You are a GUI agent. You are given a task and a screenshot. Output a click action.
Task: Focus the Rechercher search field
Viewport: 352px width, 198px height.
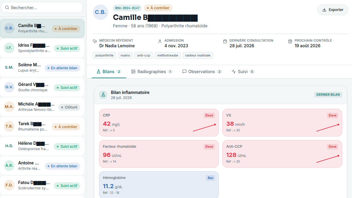[x=42, y=8]
